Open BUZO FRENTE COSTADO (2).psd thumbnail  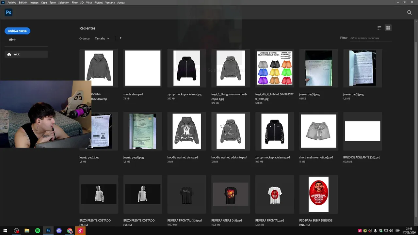click(99, 194)
